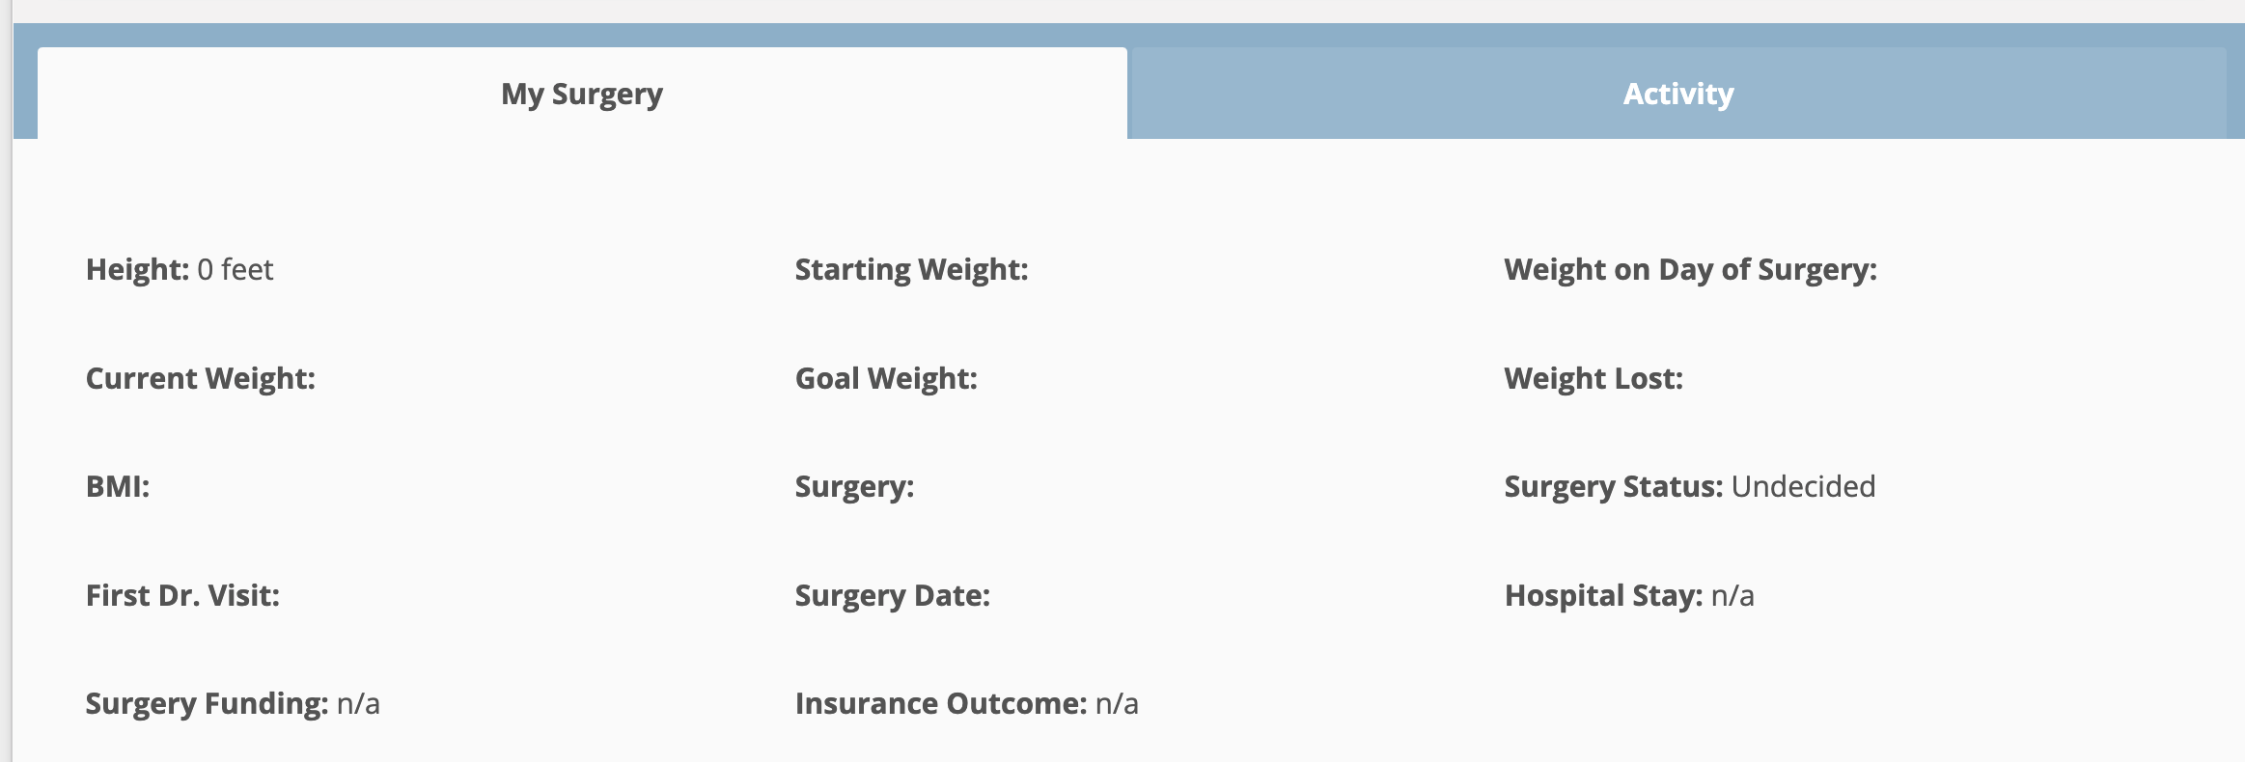This screenshot has width=2245, height=762.
Task: Click the BMI label
Action: click(118, 486)
